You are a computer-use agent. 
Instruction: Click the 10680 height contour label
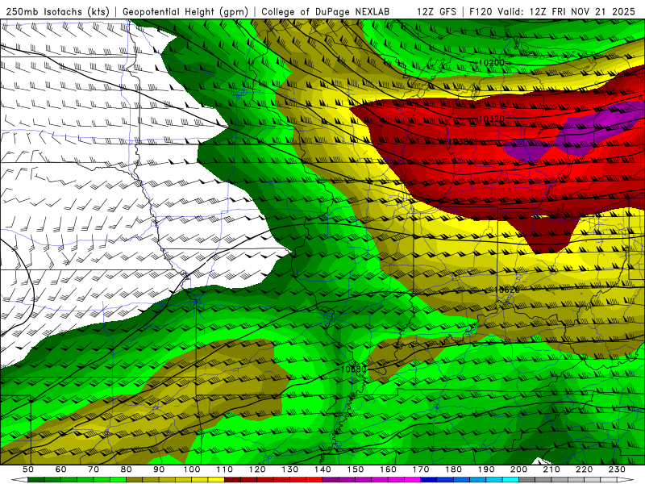pyautogui.click(x=353, y=369)
